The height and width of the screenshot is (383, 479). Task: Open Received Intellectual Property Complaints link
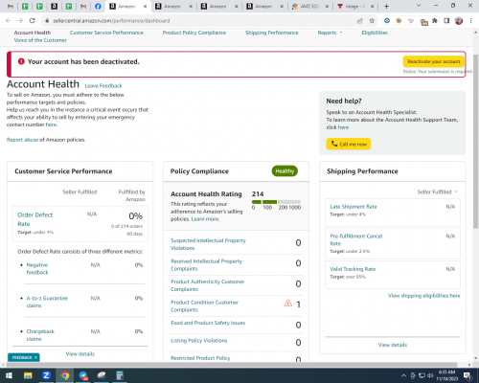tap(206, 265)
